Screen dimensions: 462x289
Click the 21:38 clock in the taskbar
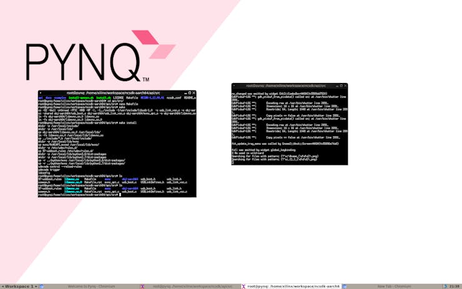click(x=455, y=287)
